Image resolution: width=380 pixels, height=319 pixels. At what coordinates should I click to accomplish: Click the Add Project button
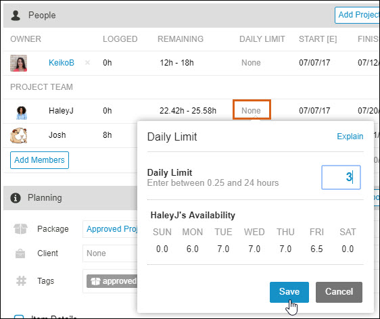[x=357, y=15]
